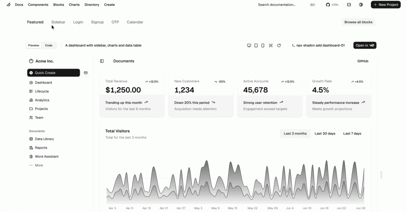Image resolution: width=406 pixels, height=212 pixels.
Task: Click the shadcn logo icon
Action: tap(9, 5)
